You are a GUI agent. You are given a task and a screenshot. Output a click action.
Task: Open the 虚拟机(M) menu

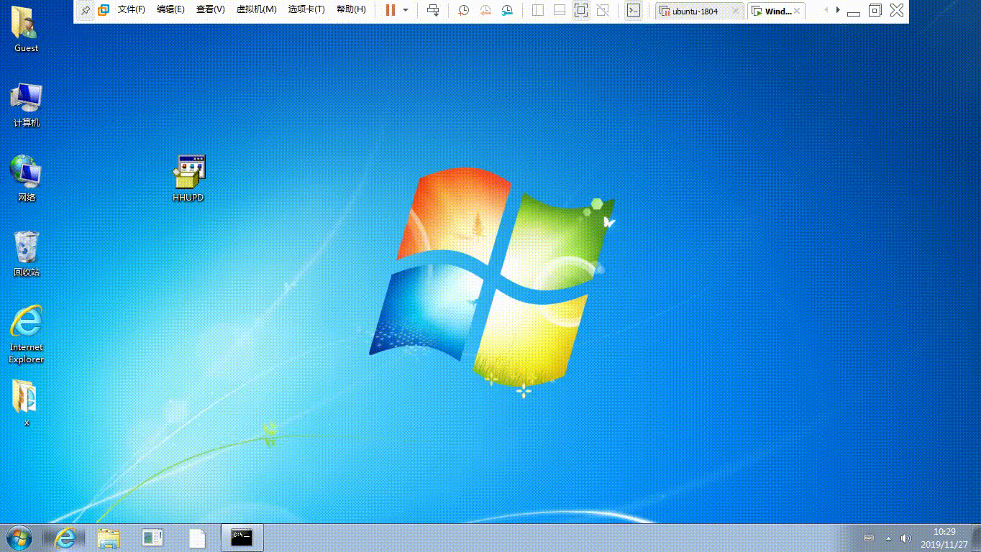point(256,10)
